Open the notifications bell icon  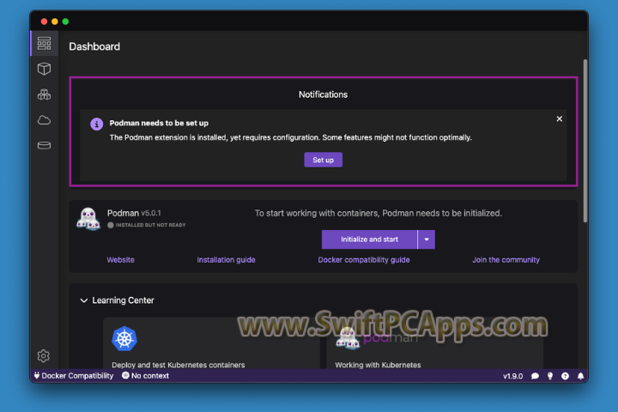580,376
